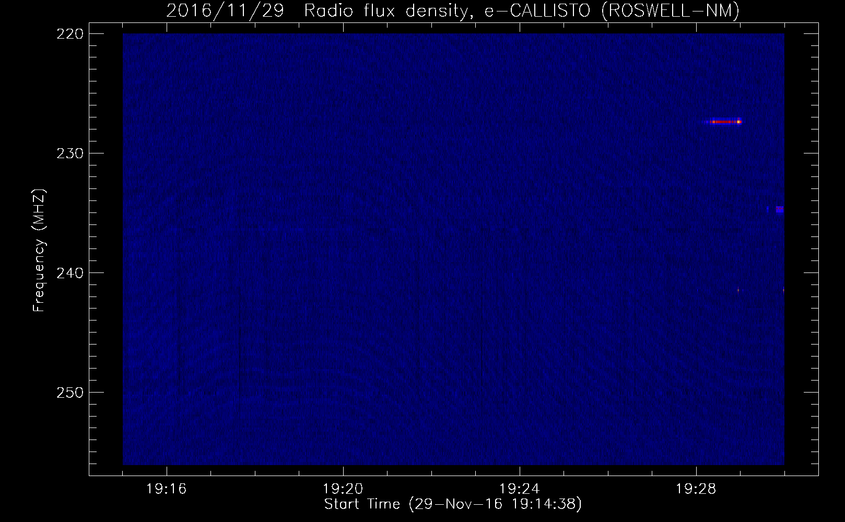Viewport: 845px width, 522px height.
Task: Click the 19:24 time tick label
Action: (520, 489)
